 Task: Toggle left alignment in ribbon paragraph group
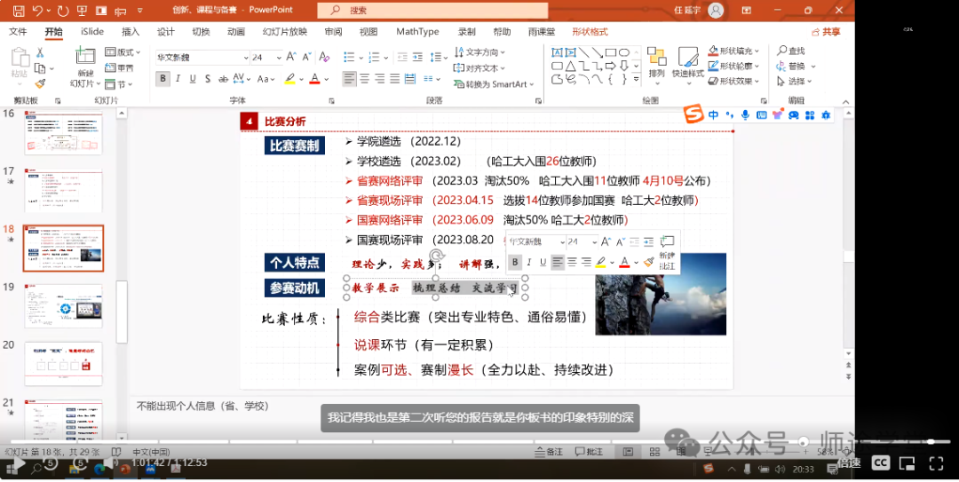click(x=349, y=79)
